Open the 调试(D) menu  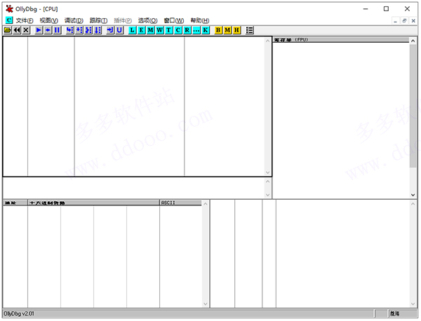73,20
